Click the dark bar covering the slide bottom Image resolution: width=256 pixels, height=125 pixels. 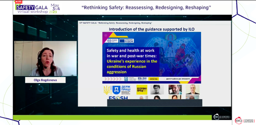point(155,103)
